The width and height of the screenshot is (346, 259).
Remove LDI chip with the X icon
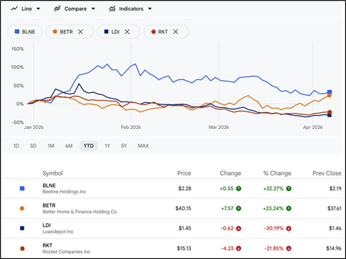pyautogui.click(x=127, y=32)
